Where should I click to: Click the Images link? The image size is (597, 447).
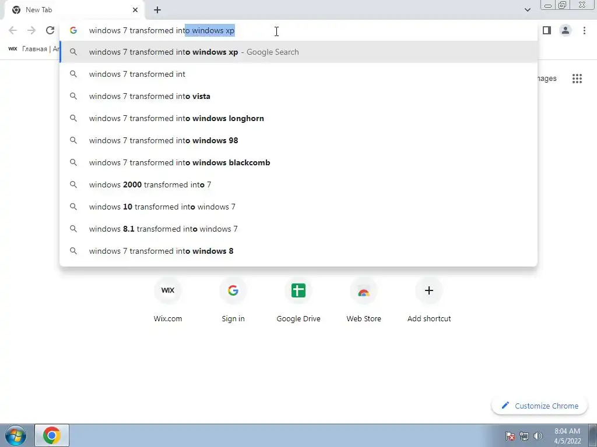point(547,79)
